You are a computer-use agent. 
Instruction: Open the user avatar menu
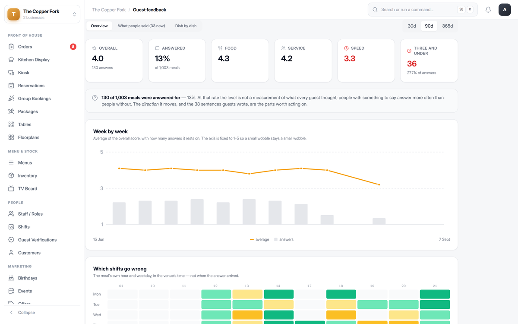coord(505,10)
